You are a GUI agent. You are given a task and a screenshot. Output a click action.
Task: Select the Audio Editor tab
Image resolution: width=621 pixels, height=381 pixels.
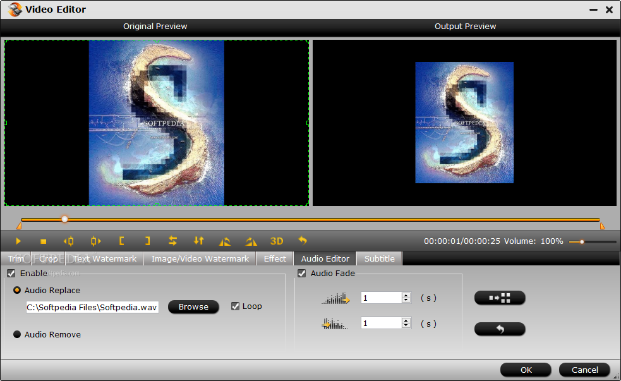pyautogui.click(x=325, y=258)
